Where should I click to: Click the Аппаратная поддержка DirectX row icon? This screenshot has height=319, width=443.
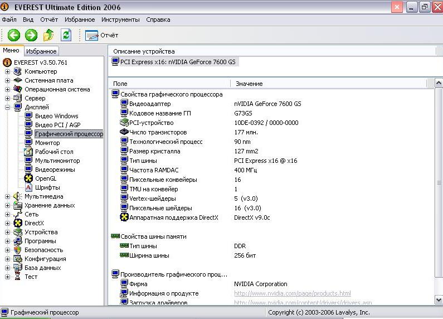click(x=124, y=217)
